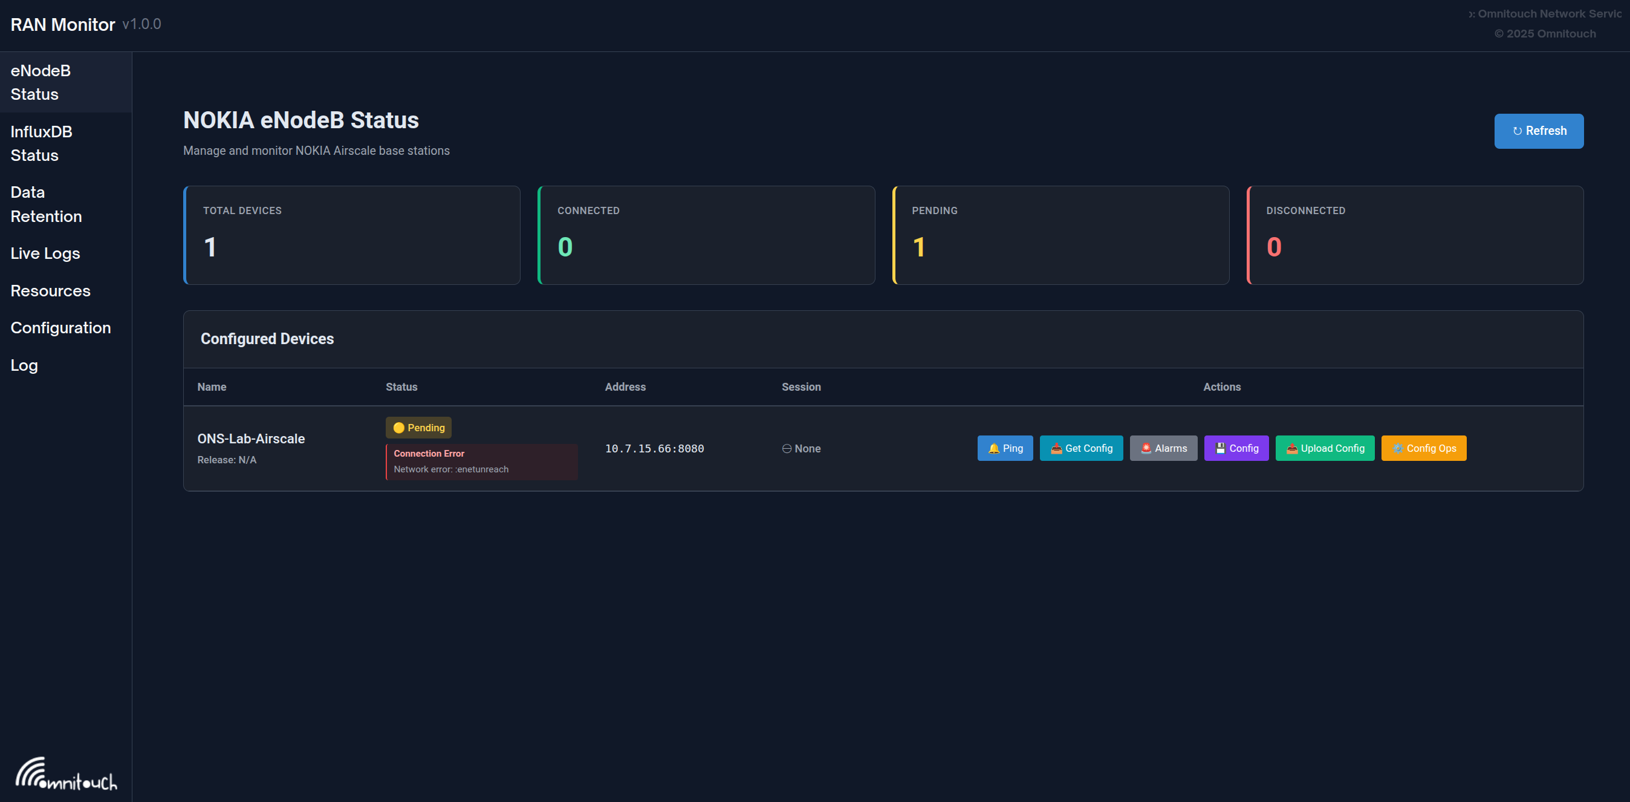Click the Connected count card

click(706, 235)
